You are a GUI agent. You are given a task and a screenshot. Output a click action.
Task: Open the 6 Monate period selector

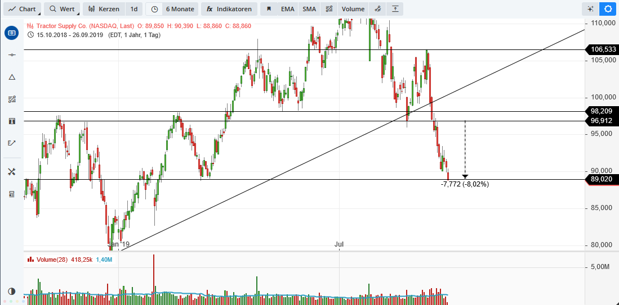click(x=180, y=9)
